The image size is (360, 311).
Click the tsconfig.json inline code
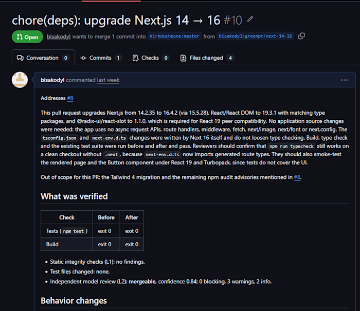coord(59,138)
